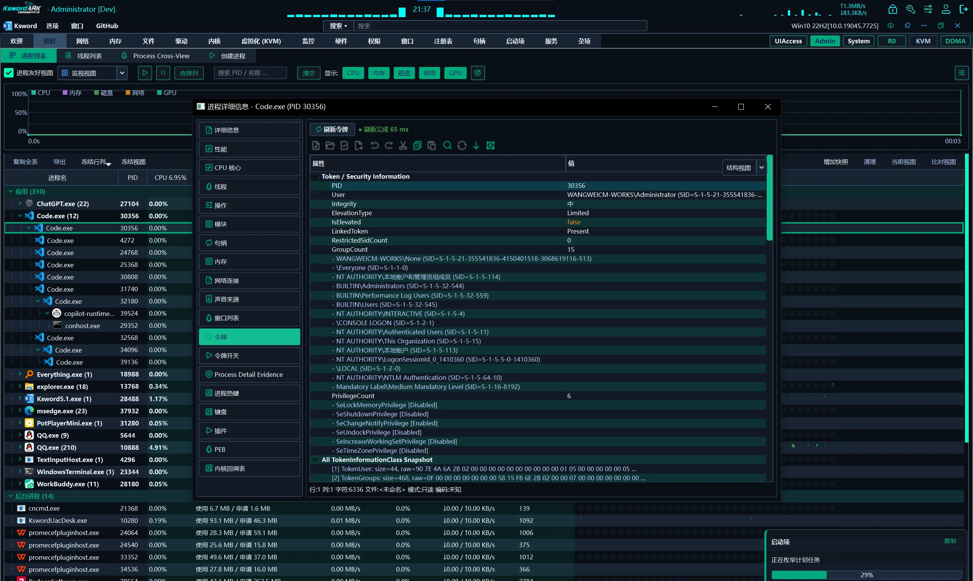Click the 增加快照 button
The height and width of the screenshot is (581, 973).
point(835,162)
